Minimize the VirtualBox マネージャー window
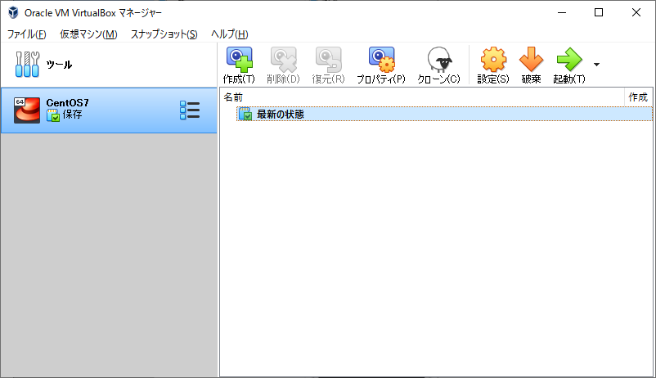Image resolution: width=656 pixels, height=378 pixels. click(562, 12)
